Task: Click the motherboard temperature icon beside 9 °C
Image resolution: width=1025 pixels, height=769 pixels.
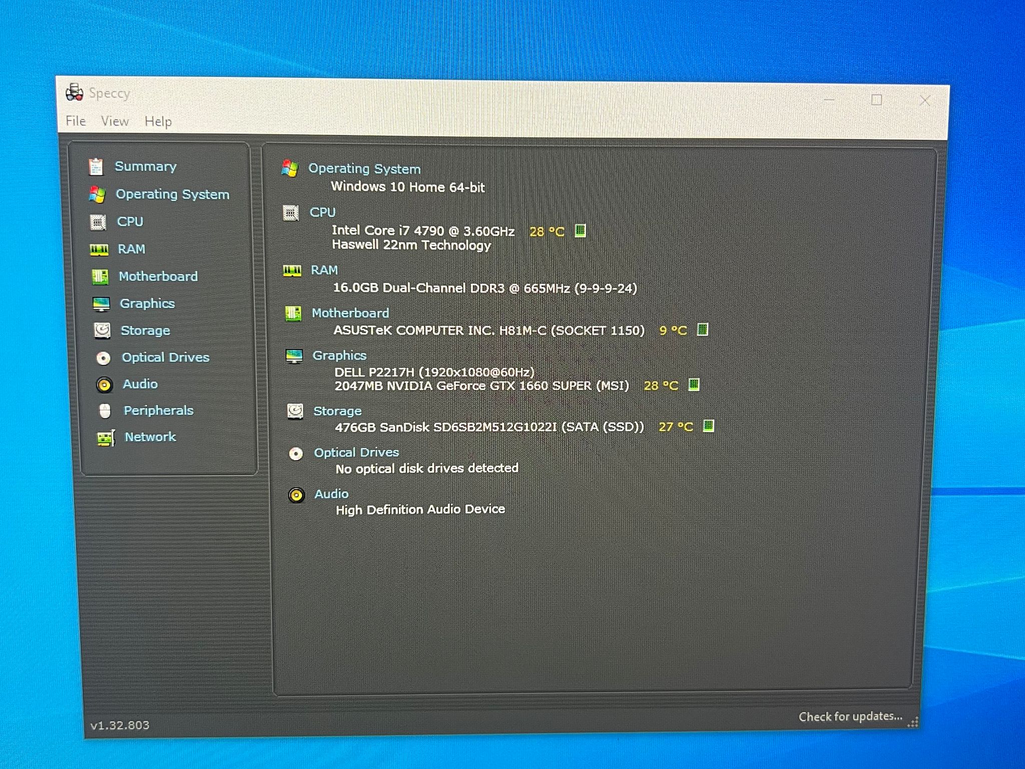Action: (x=703, y=329)
